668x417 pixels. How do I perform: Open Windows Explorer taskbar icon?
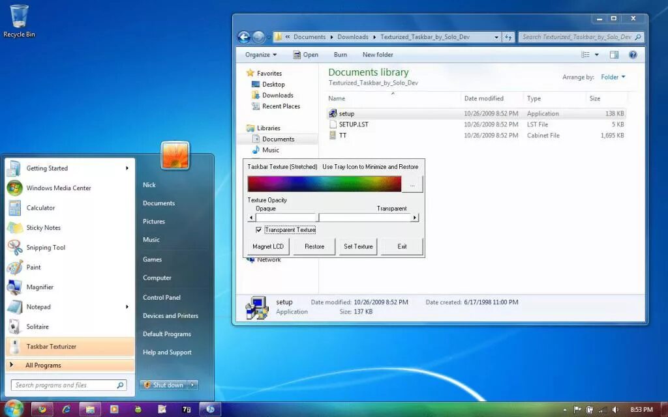click(x=90, y=409)
